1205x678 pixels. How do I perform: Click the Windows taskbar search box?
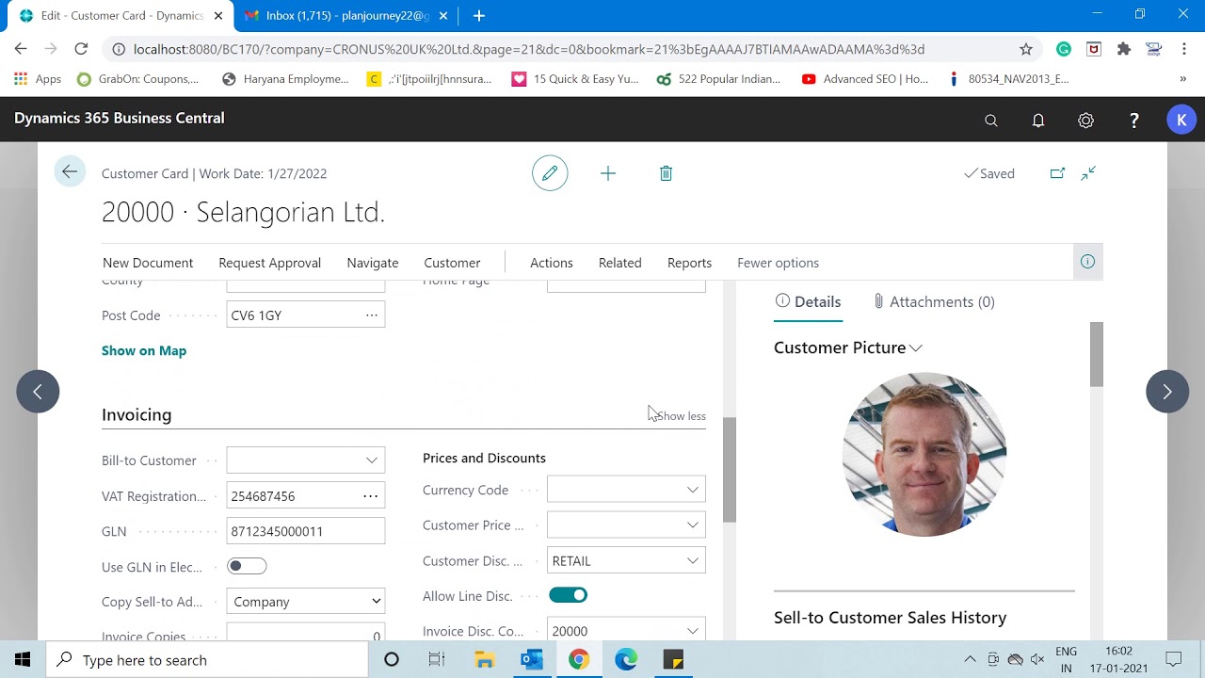pyautogui.click(x=207, y=660)
